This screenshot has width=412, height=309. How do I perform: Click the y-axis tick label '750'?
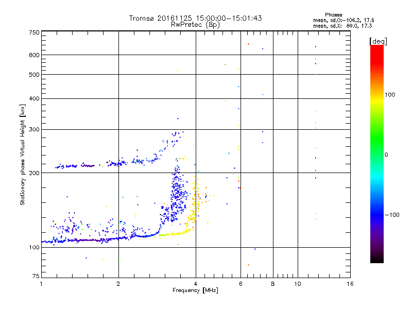34,32
